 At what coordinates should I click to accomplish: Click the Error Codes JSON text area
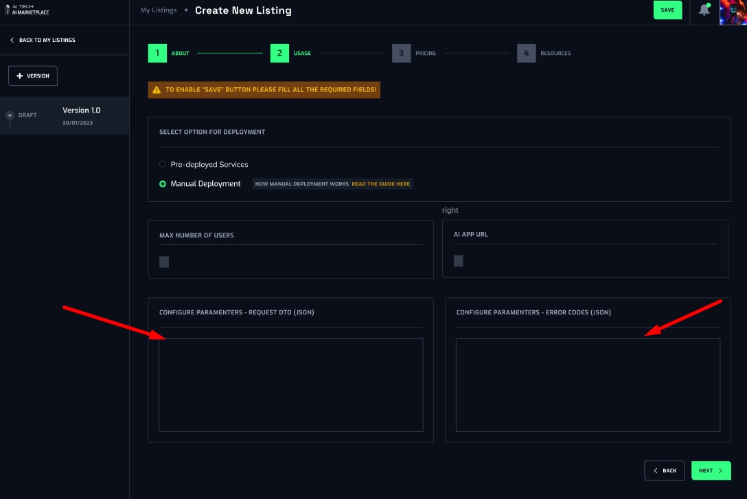(588, 384)
